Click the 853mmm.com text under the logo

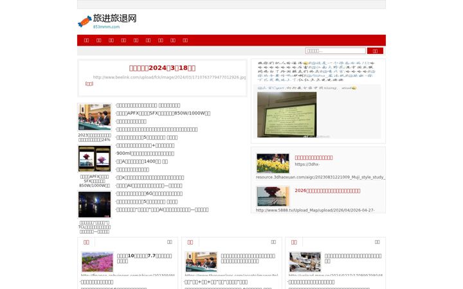pyautogui.click(x=106, y=27)
